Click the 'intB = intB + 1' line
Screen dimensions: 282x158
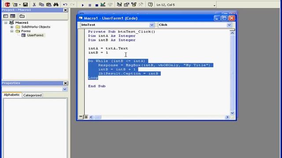coord(117,69)
